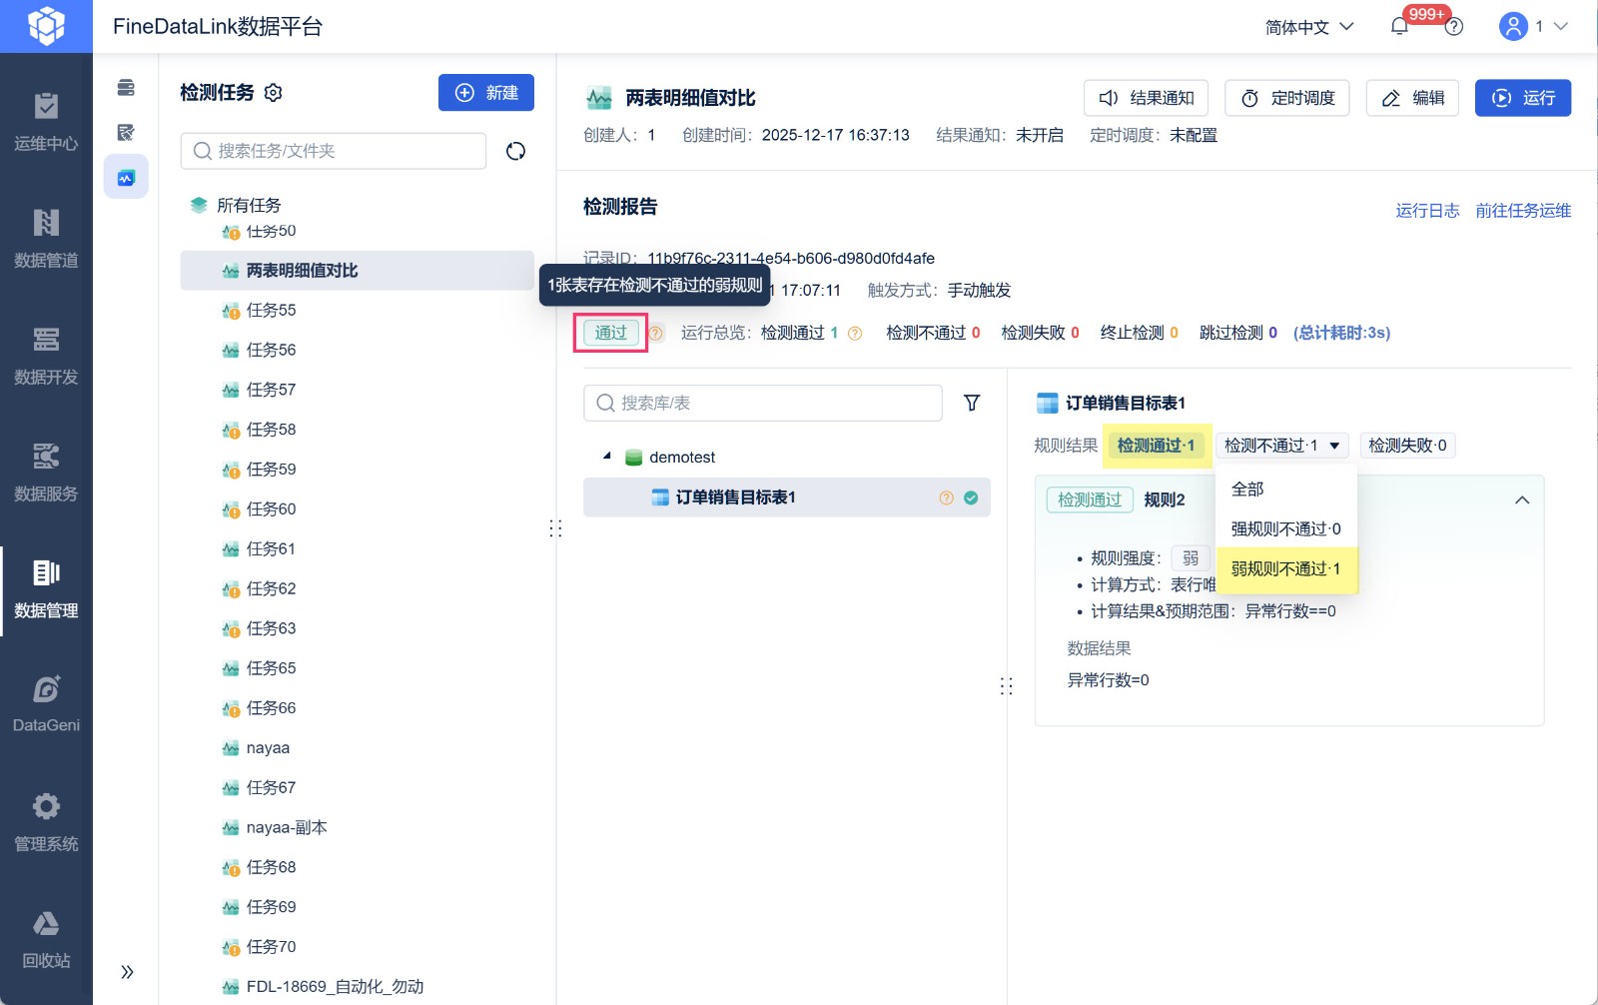This screenshot has height=1005, width=1598.
Task: Focus the 搜索库/表 search field
Action: 763,403
